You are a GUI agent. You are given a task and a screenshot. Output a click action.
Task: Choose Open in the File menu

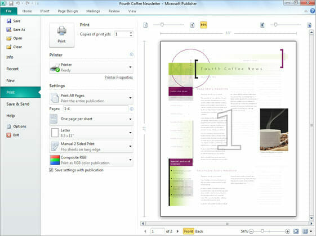click(14, 38)
